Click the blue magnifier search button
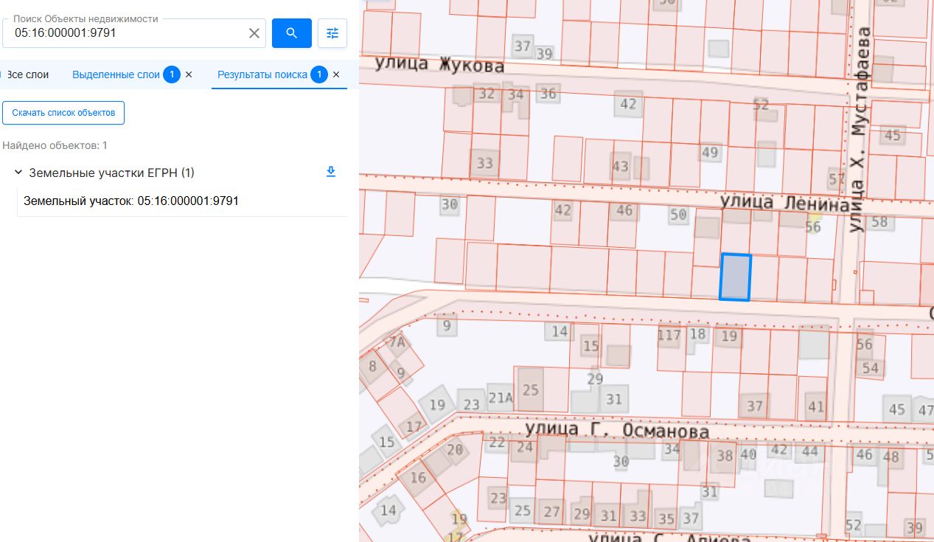Image resolution: width=934 pixels, height=542 pixels. (292, 33)
